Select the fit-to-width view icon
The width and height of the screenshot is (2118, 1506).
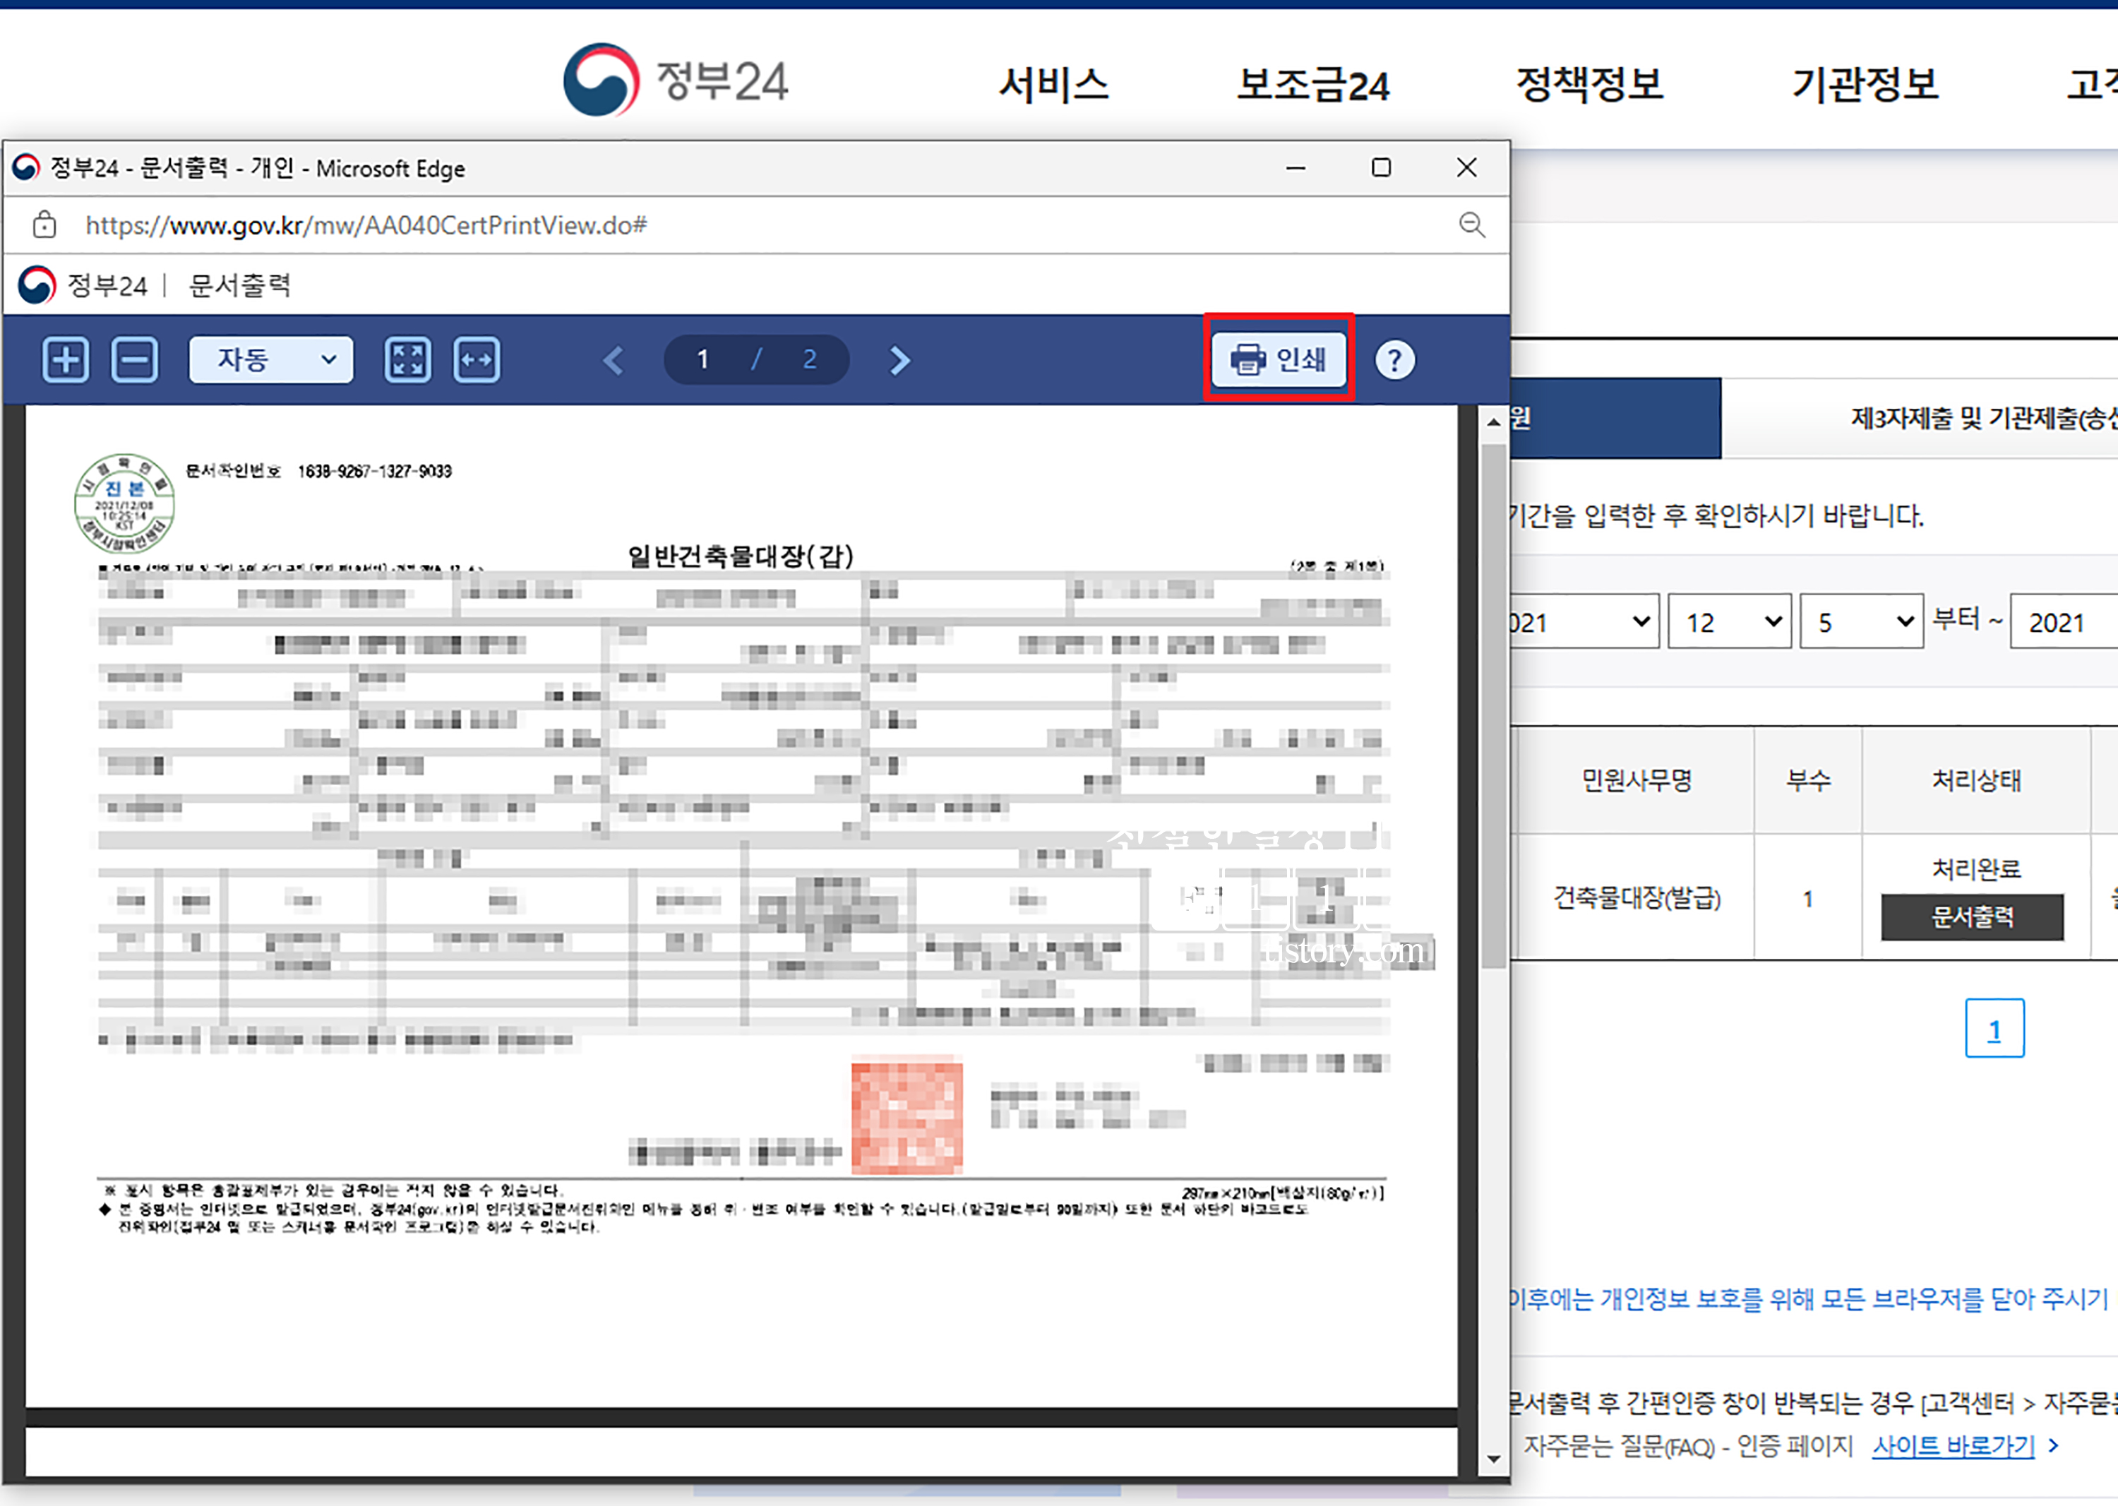[x=477, y=360]
